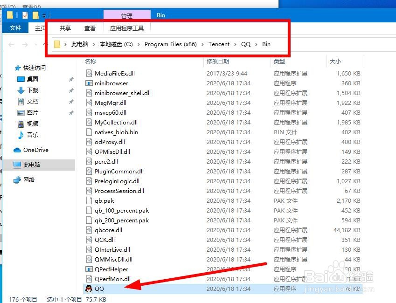This screenshot has width=396, height=303.
Task: Expand chevron after QQ in address bar
Action: tap(256, 44)
